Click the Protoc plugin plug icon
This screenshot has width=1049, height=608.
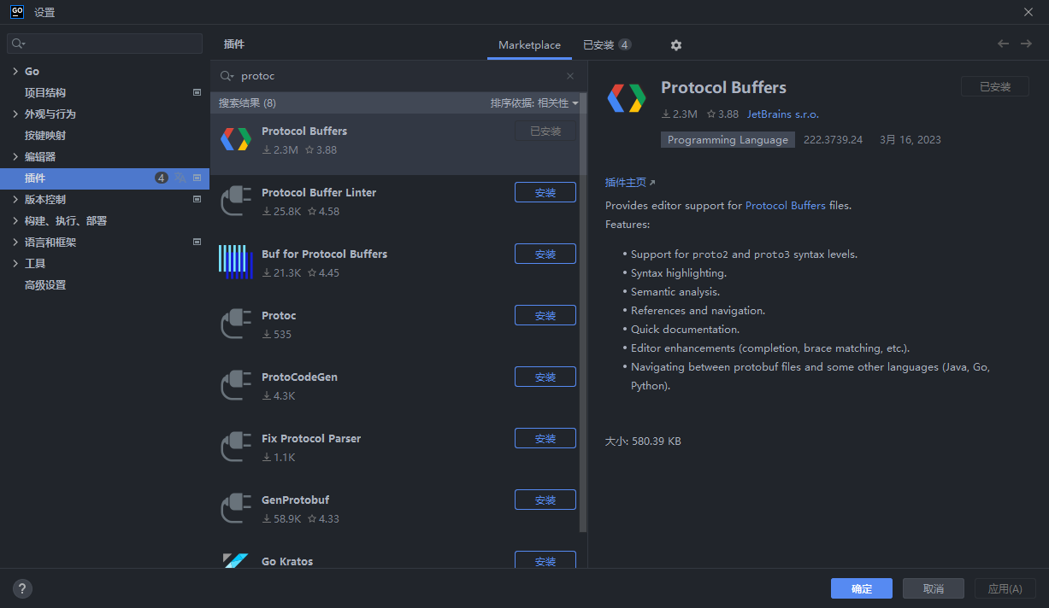pos(235,324)
